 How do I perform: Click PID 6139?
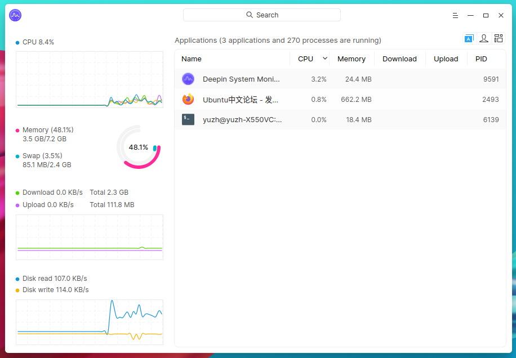pyautogui.click(x=491, y=120)
